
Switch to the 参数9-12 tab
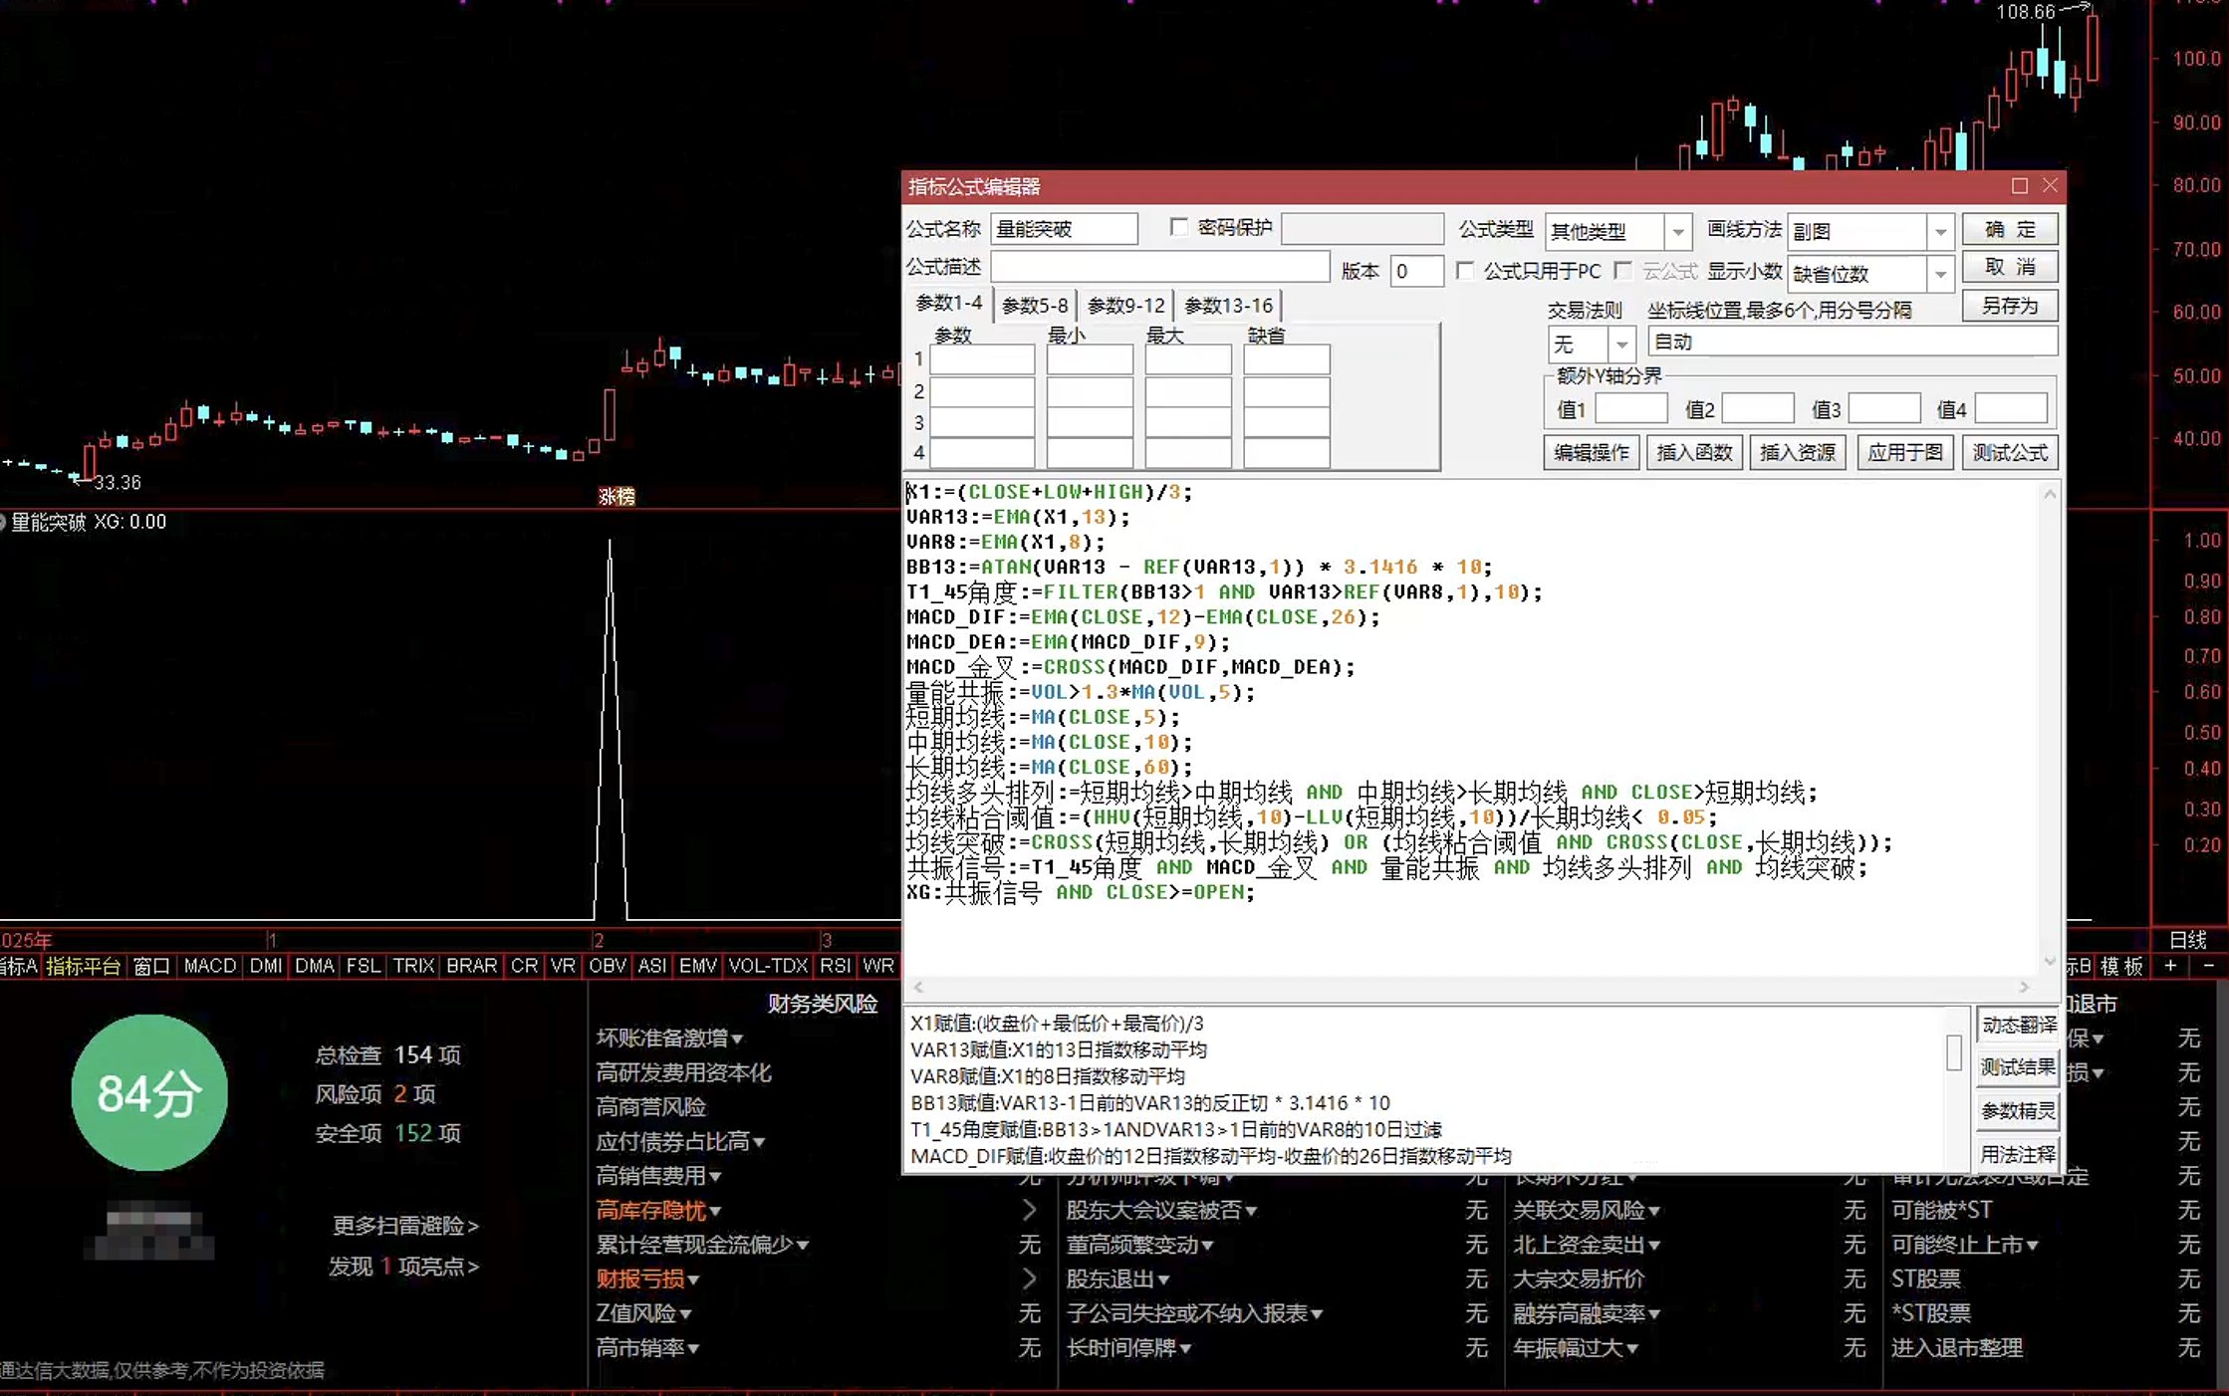pos(1126,306)
